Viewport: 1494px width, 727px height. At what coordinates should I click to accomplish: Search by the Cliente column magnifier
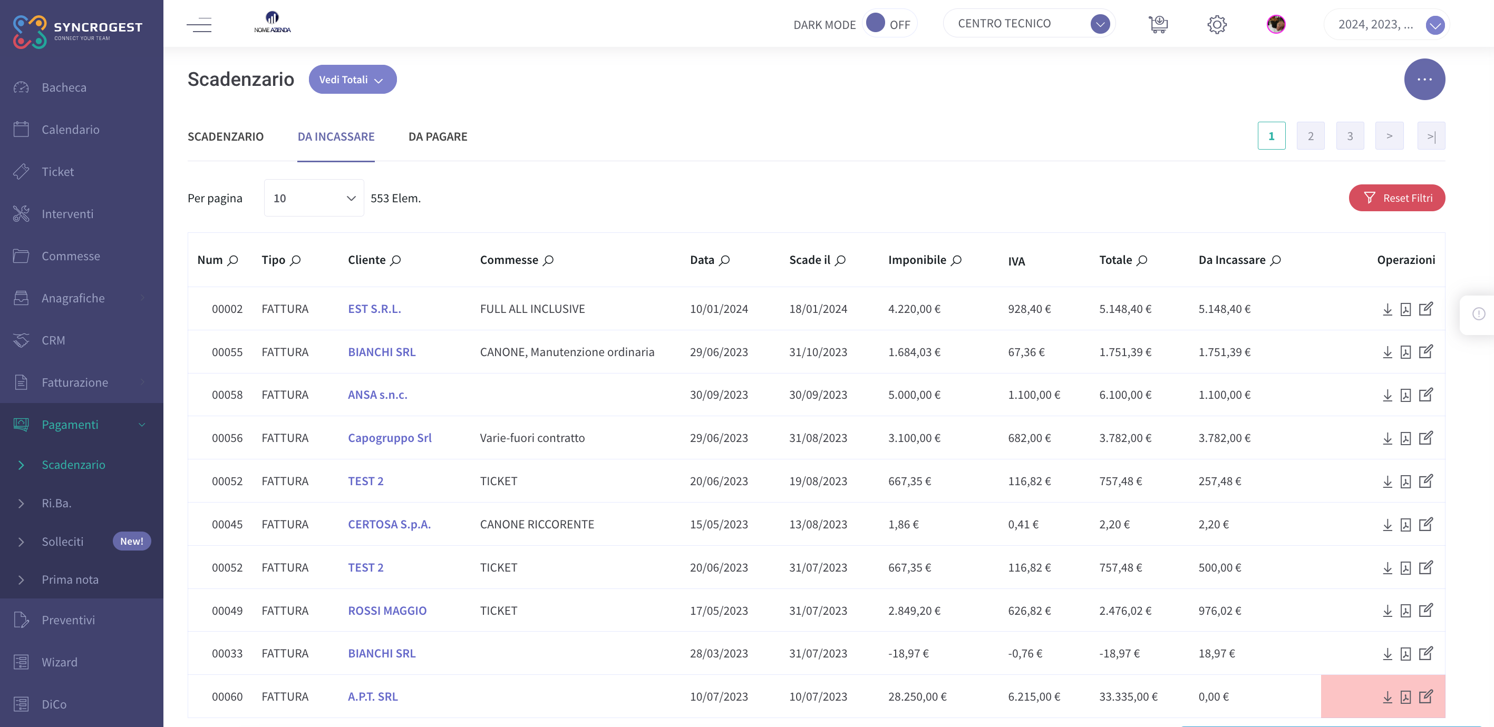pos(395,260)
